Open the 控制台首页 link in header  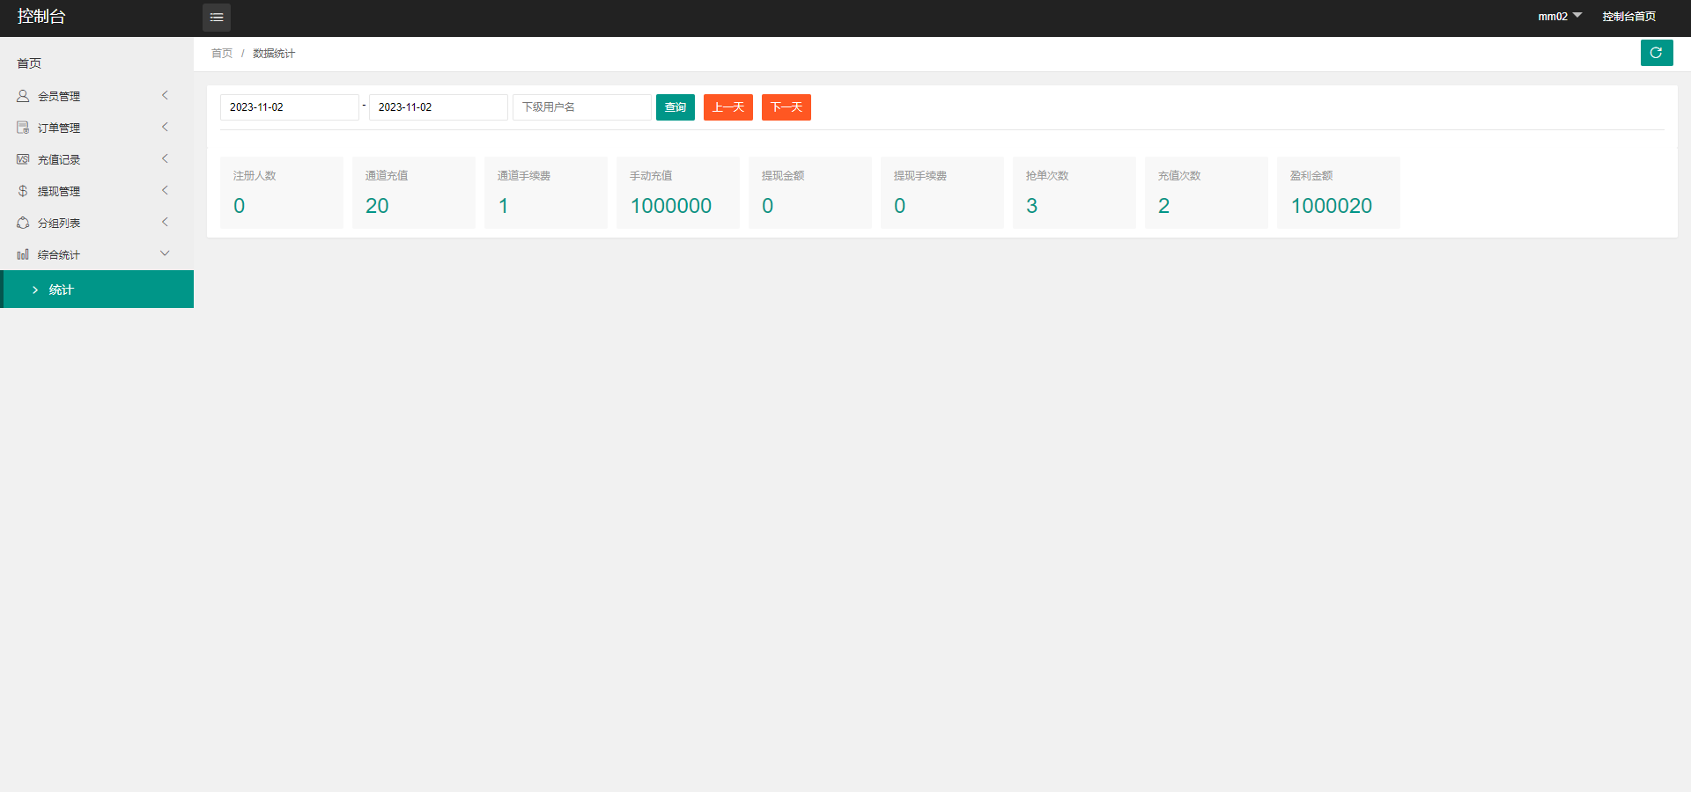tap(1628, 16)
